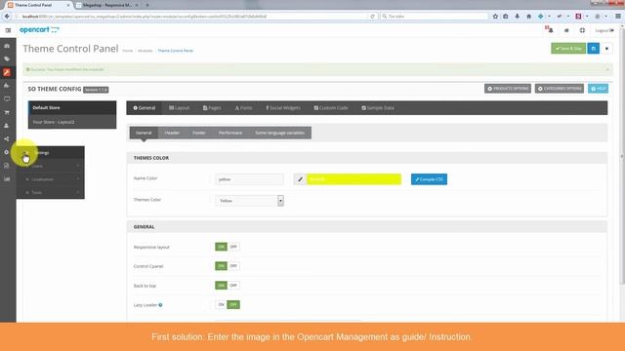Switch to the Fonts tab
The image size is (625, 351).
(243, 108)
